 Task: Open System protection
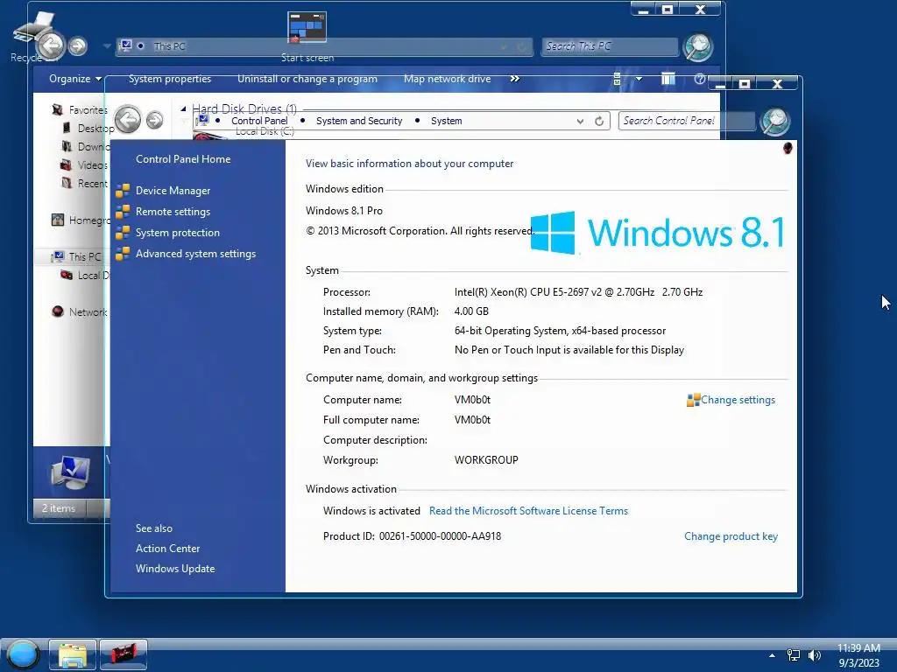pos(177,233)
